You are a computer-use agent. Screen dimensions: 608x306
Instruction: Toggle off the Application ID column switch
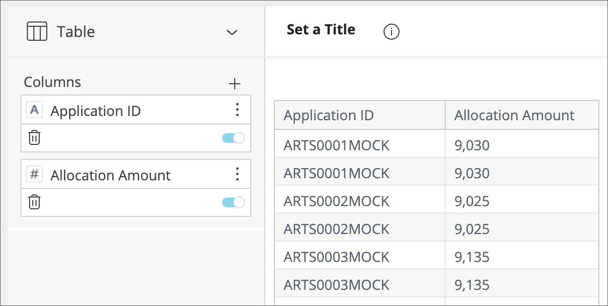point(233,138)
